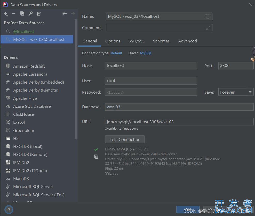Image resolution: width=255 pixels, height=216 pixels.
Task: Click the MySQL driver link
Action: coord(146,53)
